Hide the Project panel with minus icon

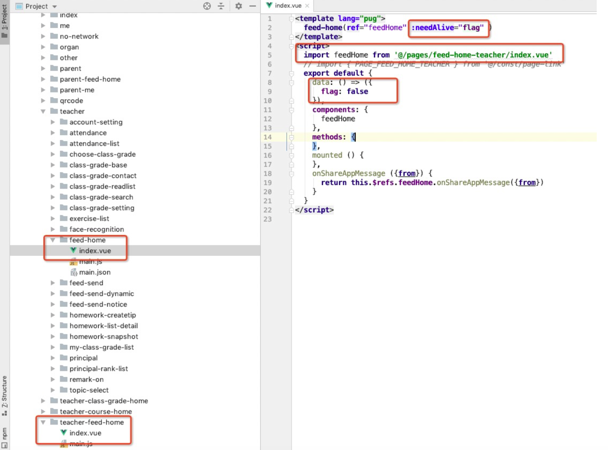pyautogui.click(x=252, y=6)
